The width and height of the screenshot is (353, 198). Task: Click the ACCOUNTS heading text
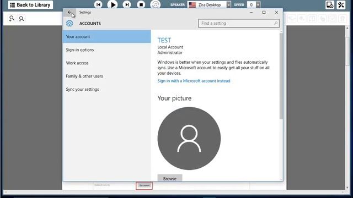click(90, 23)
